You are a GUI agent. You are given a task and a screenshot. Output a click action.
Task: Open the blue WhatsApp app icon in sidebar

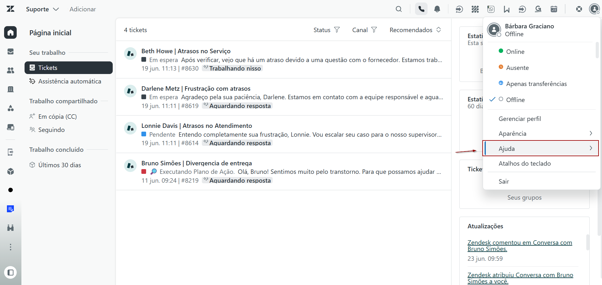pyautogui.click(x=10, y=209)
